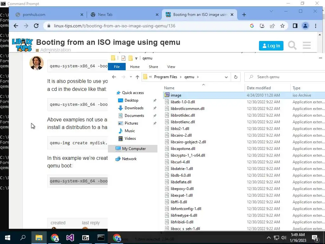
Task: Open the Quick Access Toolbar customize arrow
Action: [136, 58]
